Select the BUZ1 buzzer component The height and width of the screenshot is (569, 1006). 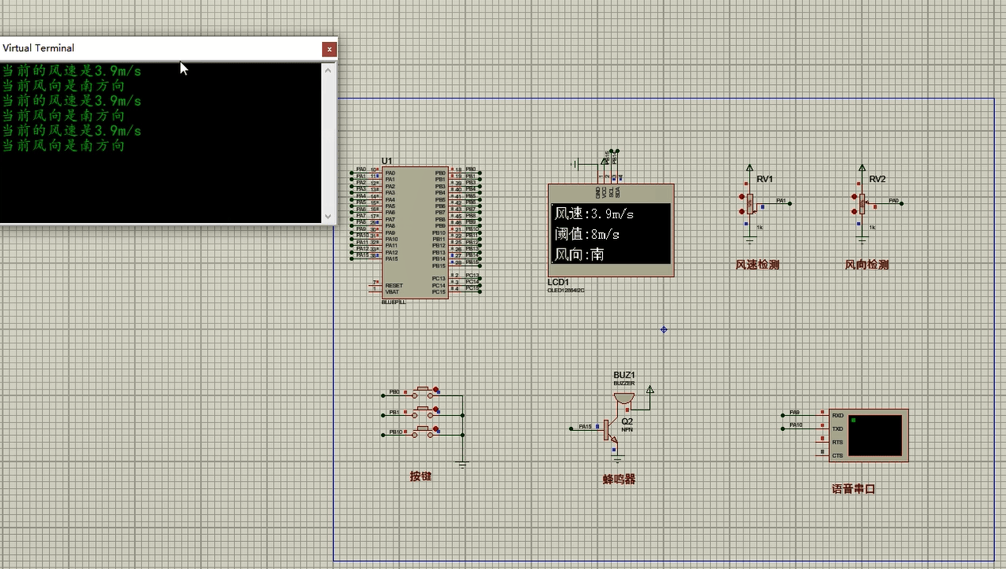pos(624,397)
